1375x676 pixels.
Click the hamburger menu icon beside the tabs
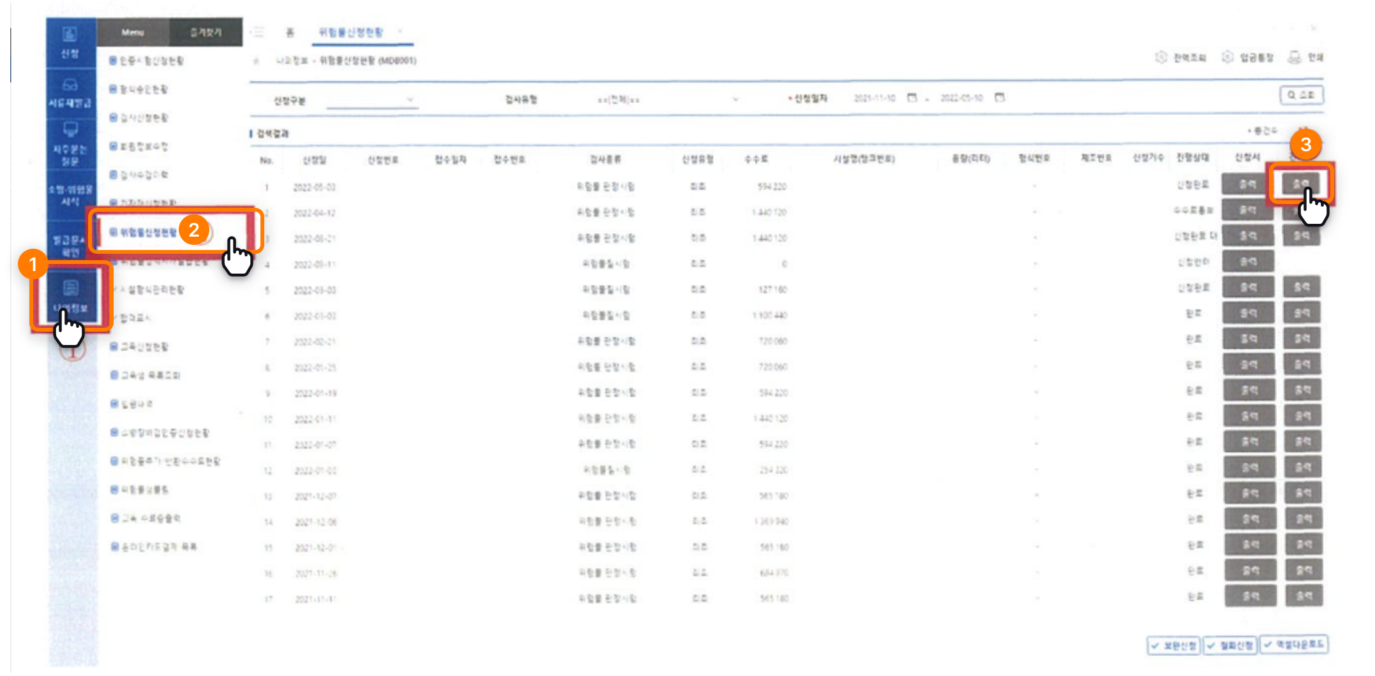point(259,32)
